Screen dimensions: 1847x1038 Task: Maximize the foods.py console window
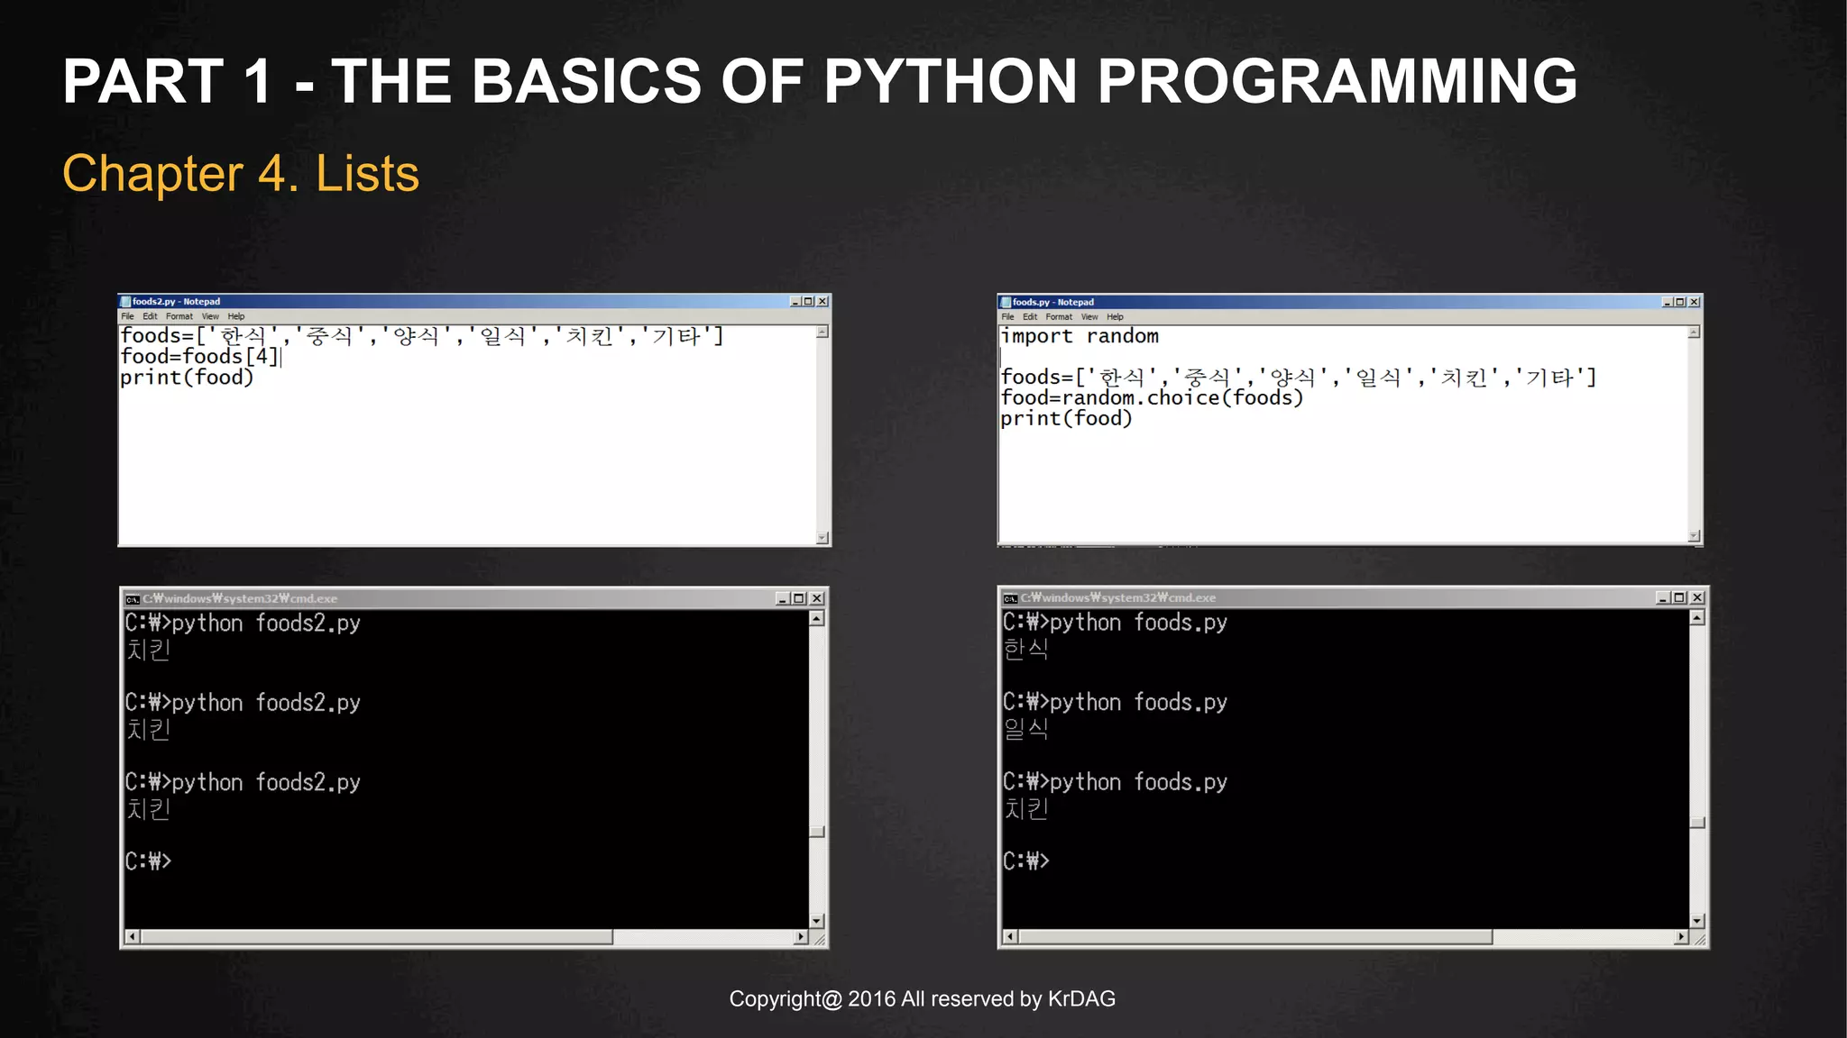click(1679, 597)
